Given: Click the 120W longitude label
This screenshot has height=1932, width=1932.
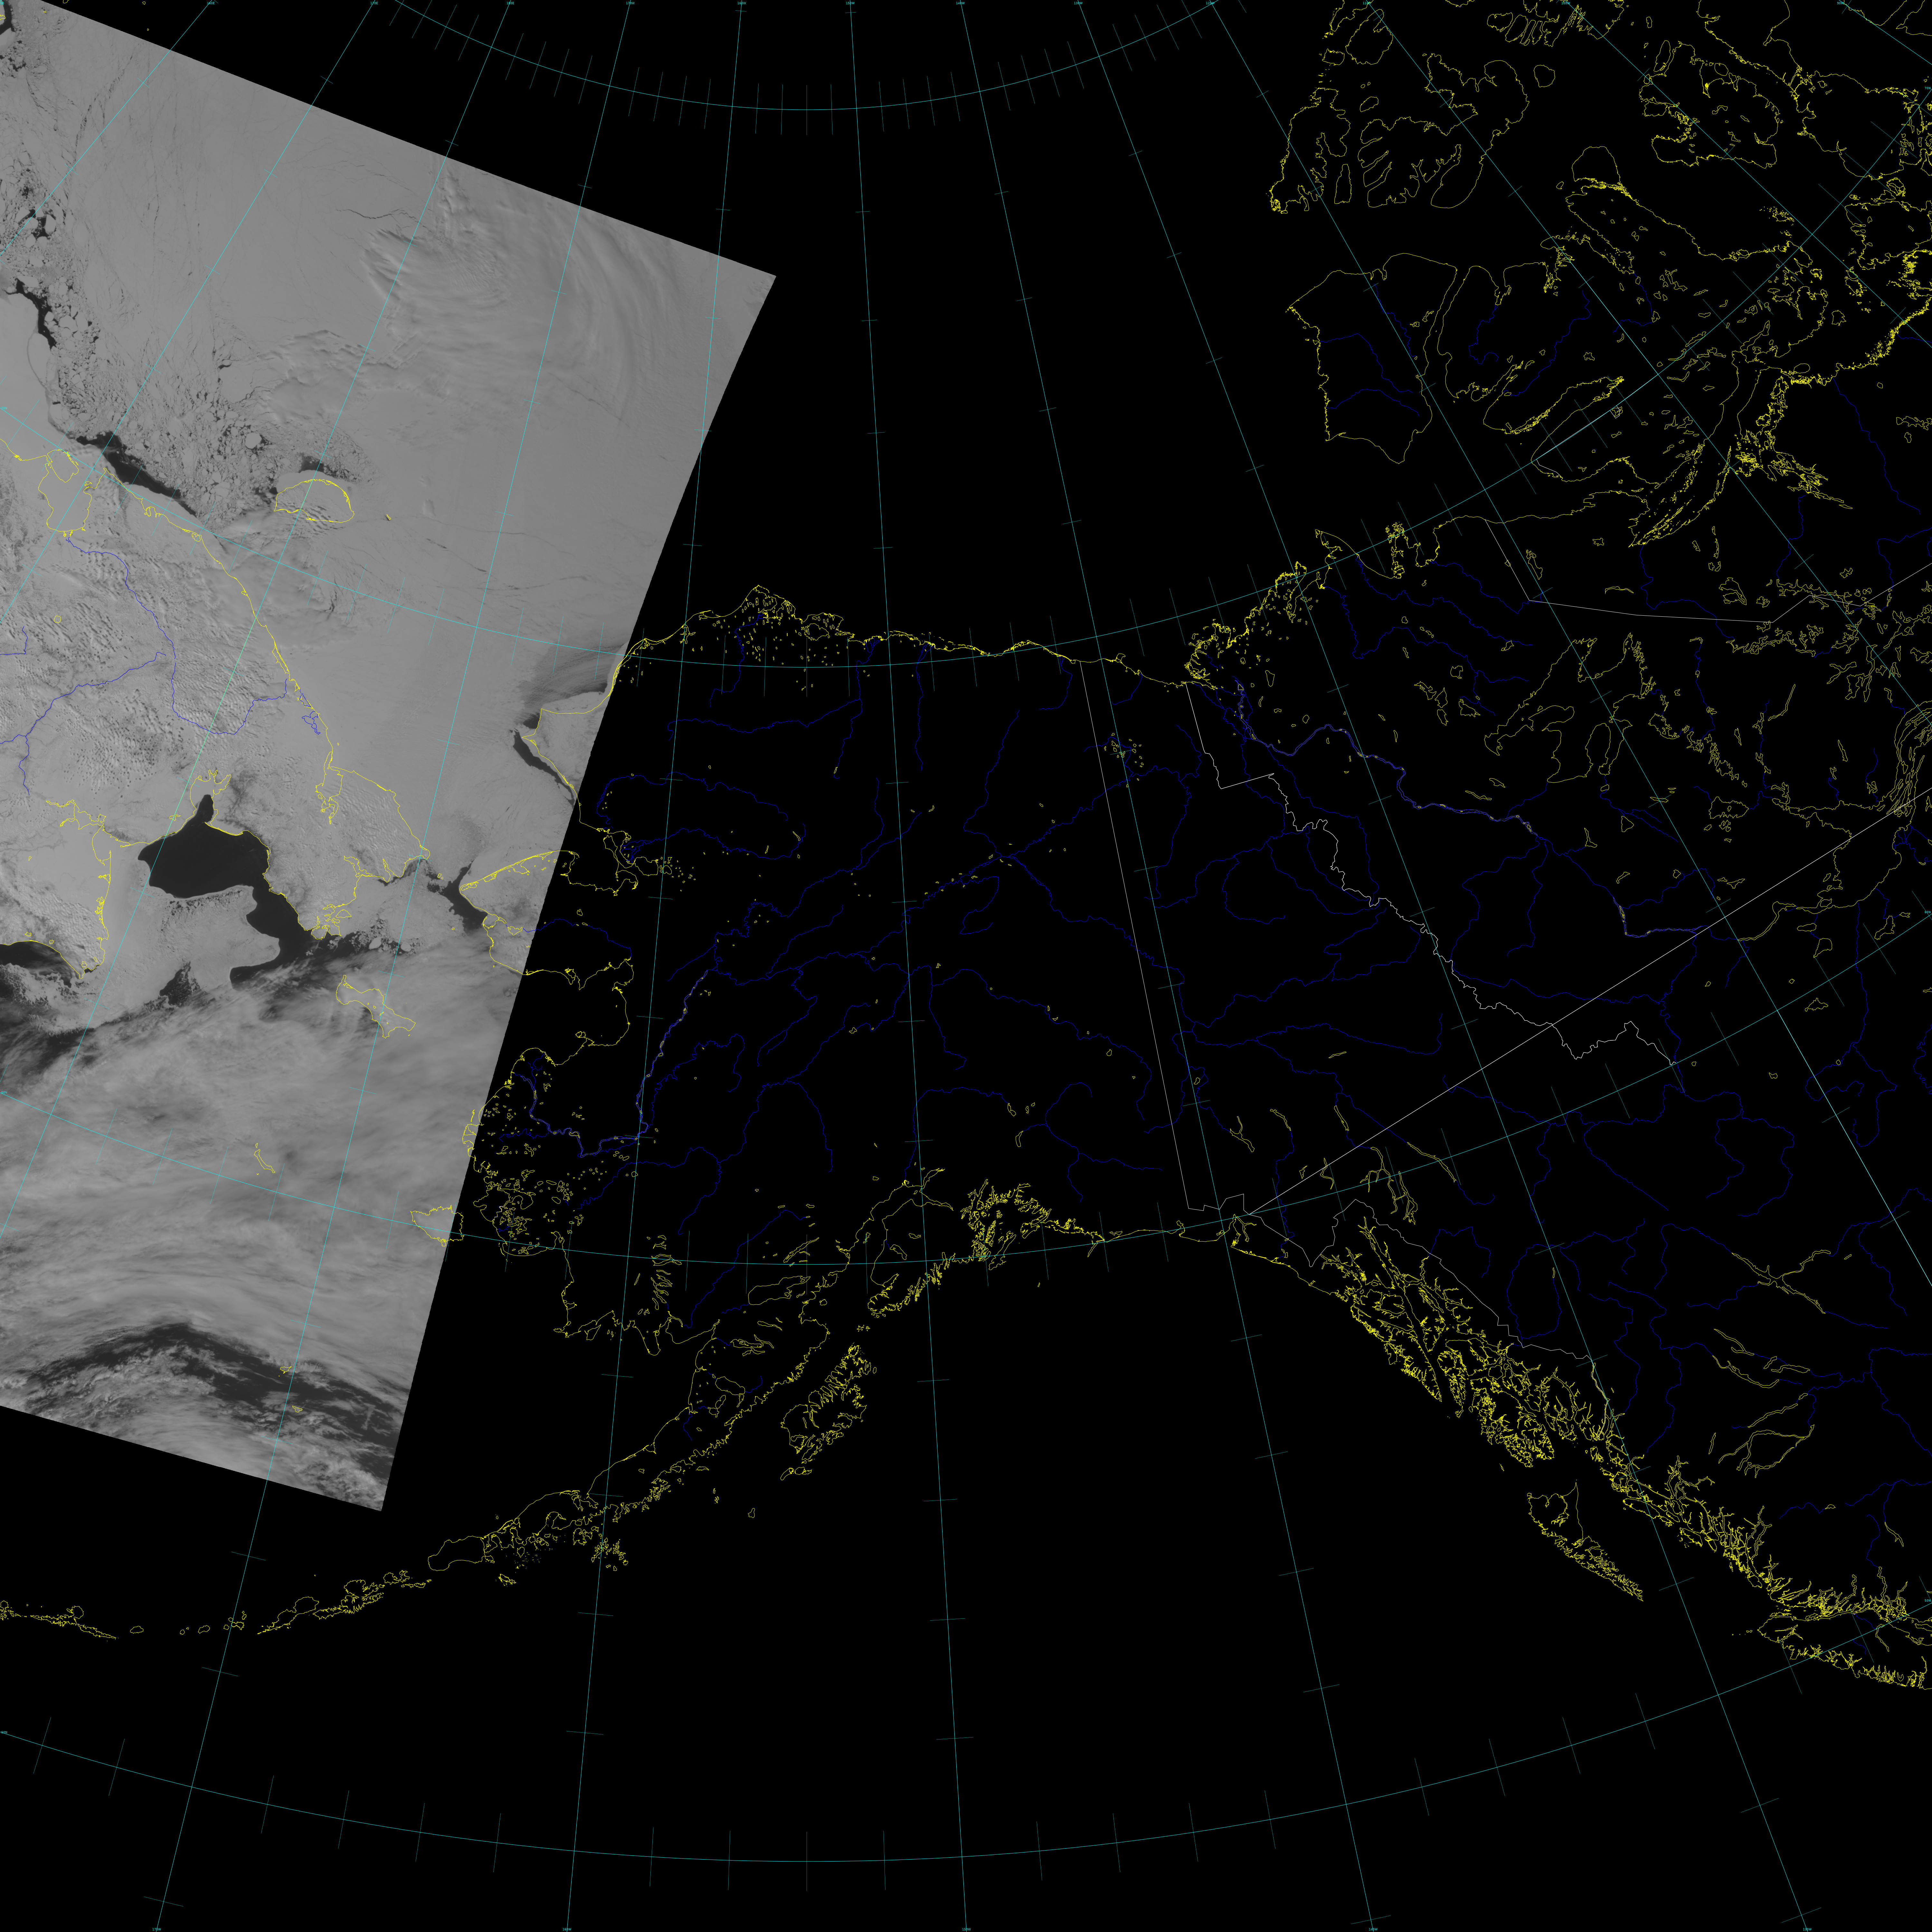Looking at the screenshot, I should tap(1210, 3).
